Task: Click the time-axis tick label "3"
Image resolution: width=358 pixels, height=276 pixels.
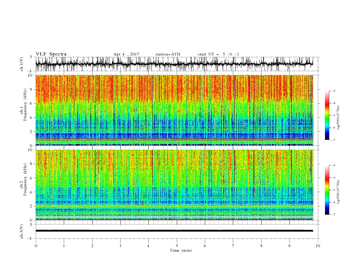Action: click(120, 246)
